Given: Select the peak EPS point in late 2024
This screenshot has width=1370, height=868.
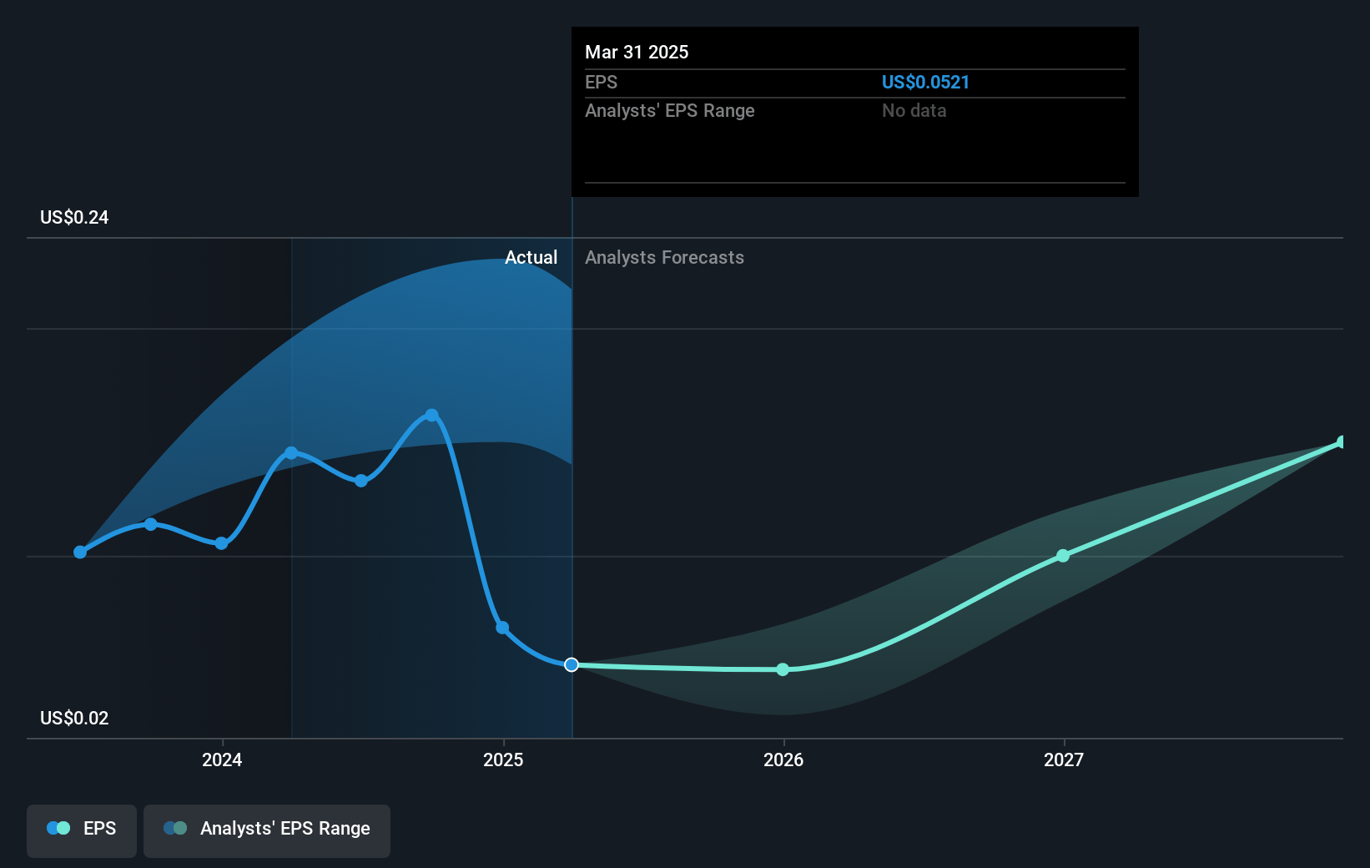Looking at the screenshot, I should pos(431,415).
